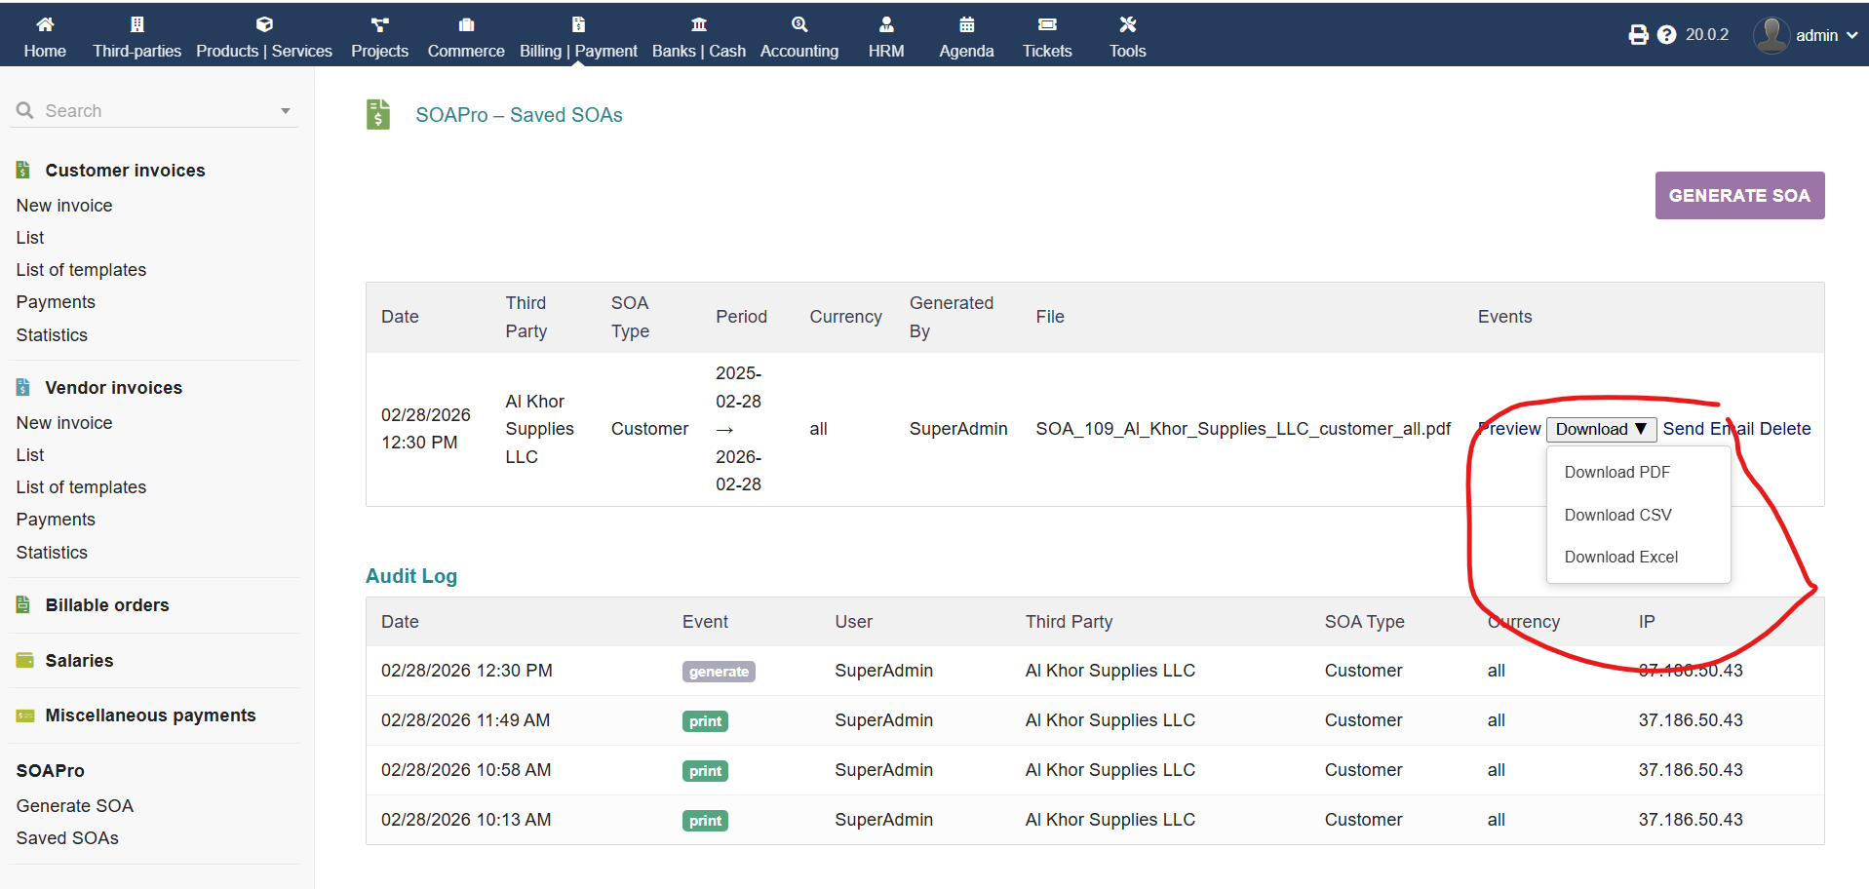Screen dimensions: 1869x889
Task: Click the Delete link for the SOA
Action: 1785,429
